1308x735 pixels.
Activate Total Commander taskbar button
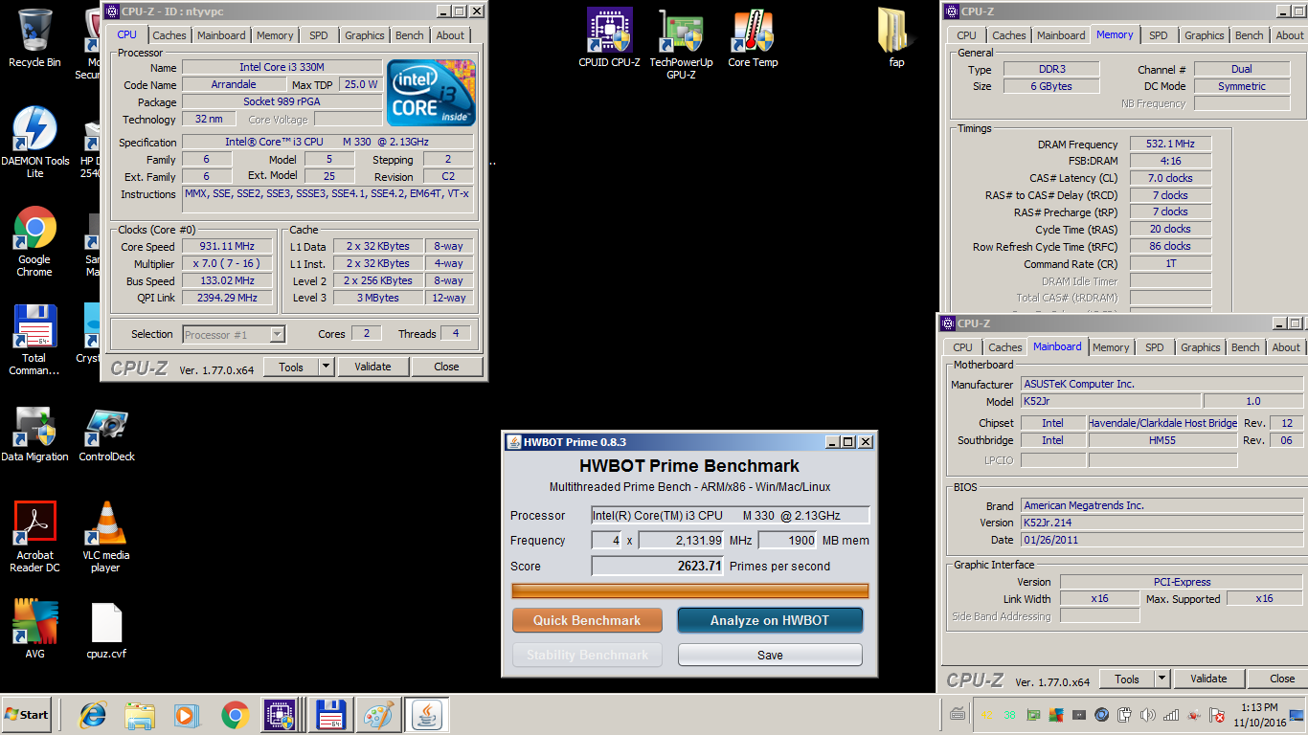330,715
